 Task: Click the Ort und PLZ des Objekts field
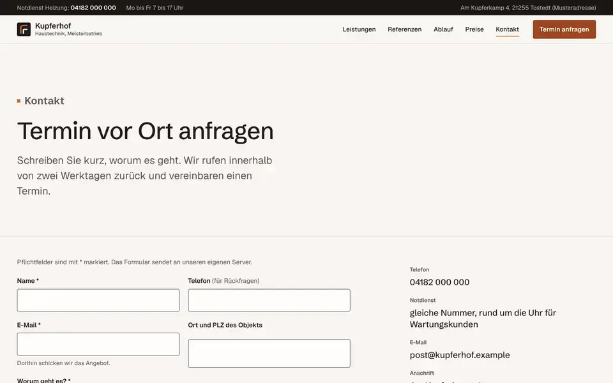click(269, 353)
